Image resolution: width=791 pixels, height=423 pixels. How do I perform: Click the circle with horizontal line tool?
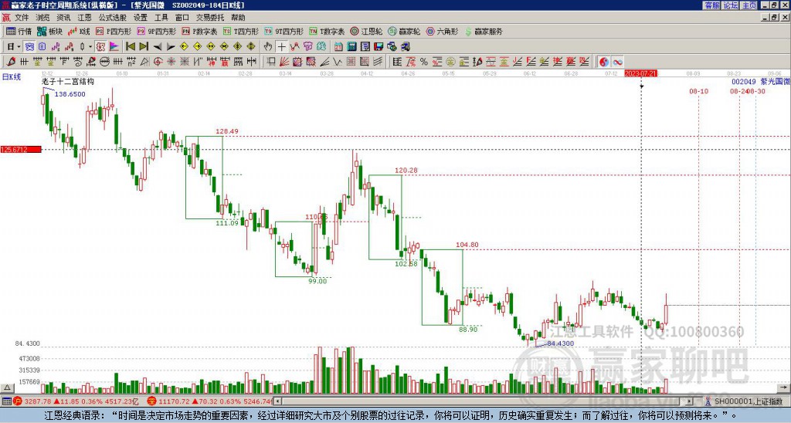pos(104,62)
